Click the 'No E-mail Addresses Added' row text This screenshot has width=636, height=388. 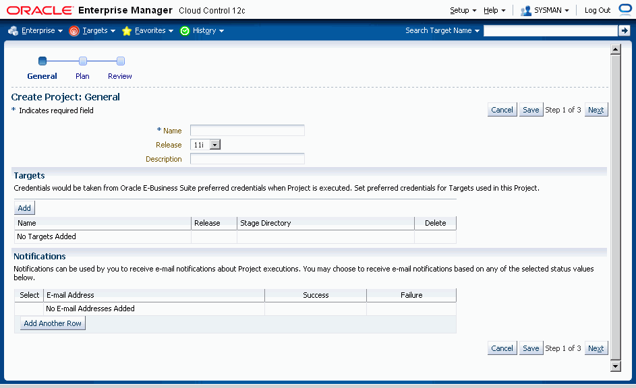90,309
